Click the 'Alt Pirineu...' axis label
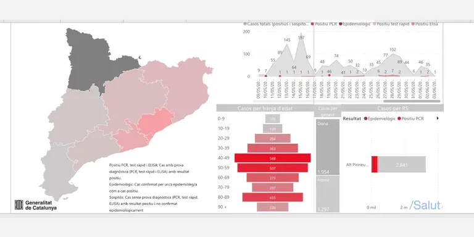This screenshot has height=237, width=474. 357,165
